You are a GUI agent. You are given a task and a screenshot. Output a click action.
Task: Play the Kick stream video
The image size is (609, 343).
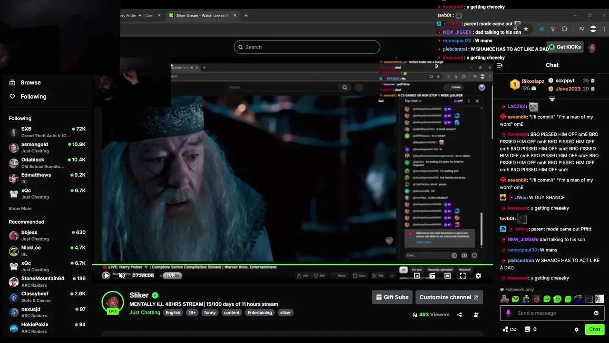click(x=106, y=275)
